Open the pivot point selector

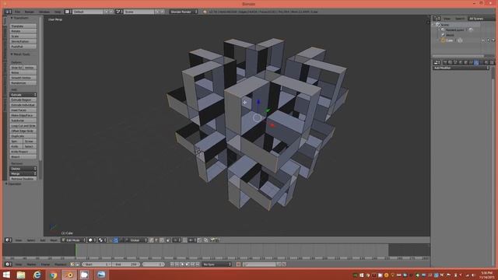pyautogui.click(x=102, y=240)
